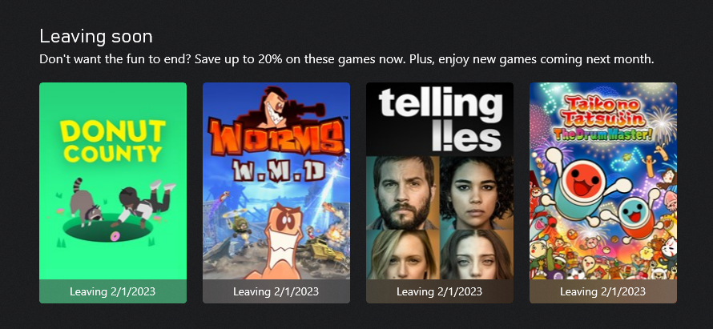Image resolution: width=713 pixels, height=329 pixels.
Task: Open the Worms W.M.D game tile
Action: [x=276, y=193]
